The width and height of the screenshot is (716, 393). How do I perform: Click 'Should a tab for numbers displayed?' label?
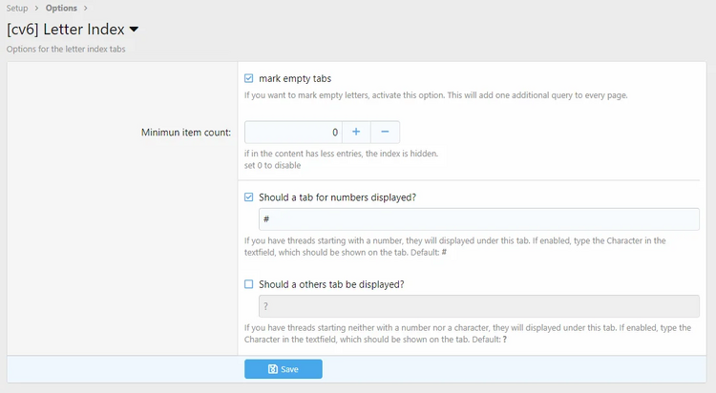[337, 197]
